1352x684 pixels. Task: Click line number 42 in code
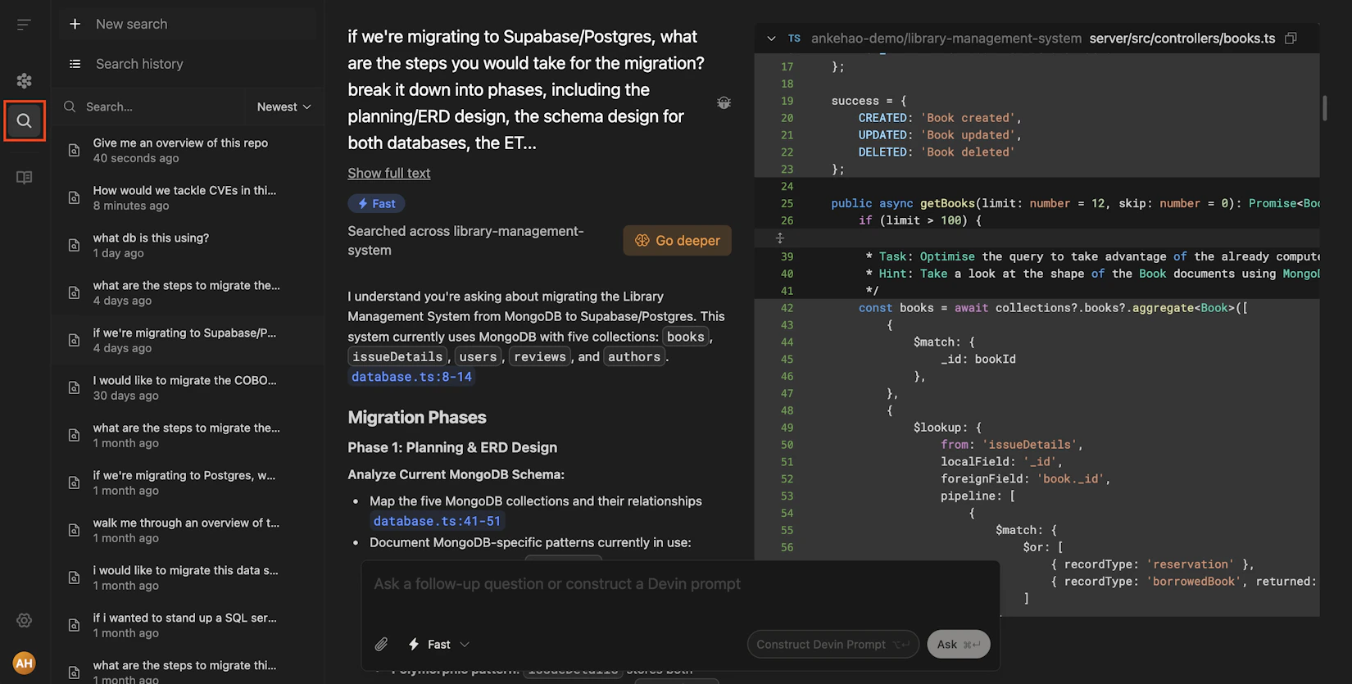coord(787,308)
